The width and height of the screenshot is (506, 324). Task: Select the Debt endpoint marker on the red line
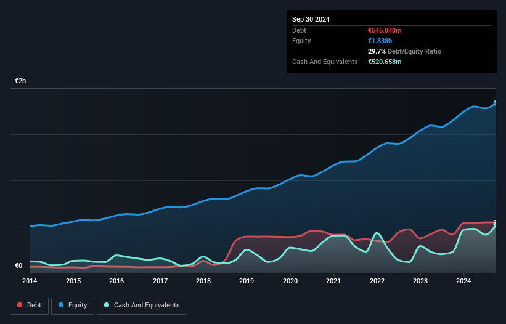click(x=496, y=222)
